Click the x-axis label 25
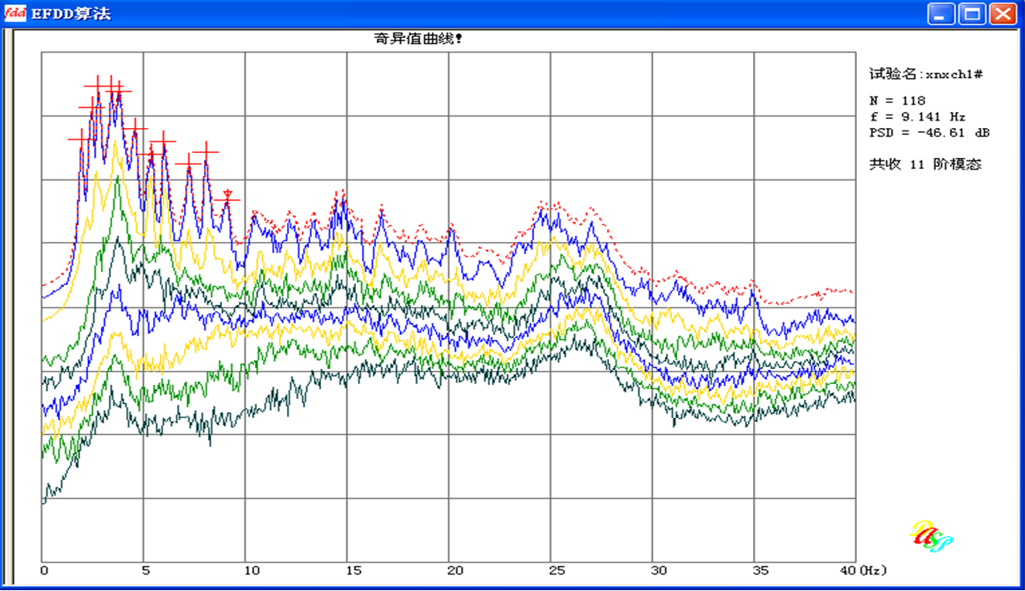This screenshot has width=1025, height=591. click(557, 571)
